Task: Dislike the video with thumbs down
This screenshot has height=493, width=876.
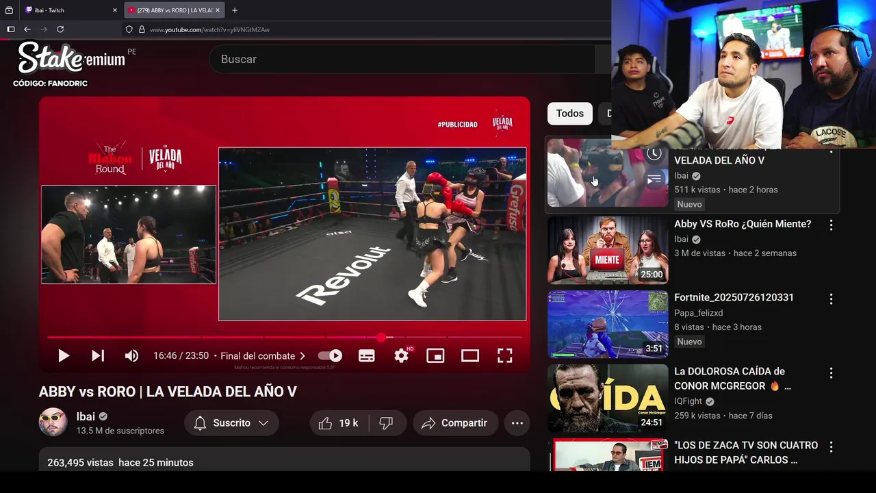Action: [386, 423]
